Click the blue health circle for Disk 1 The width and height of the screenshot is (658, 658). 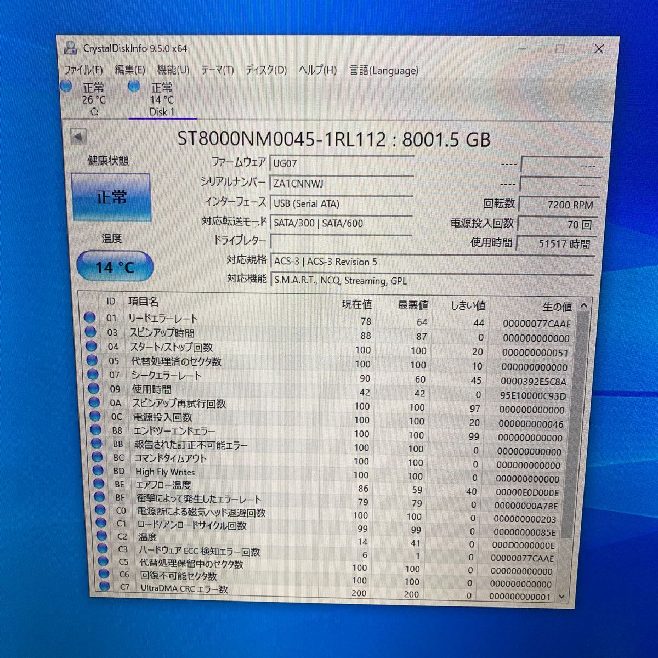pyautogui.click(x=134, y=86)
